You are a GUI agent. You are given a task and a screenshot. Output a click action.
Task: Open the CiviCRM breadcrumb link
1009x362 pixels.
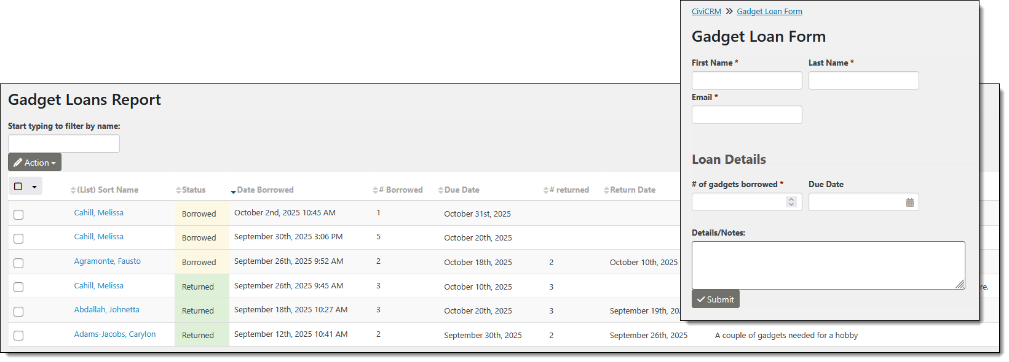pyautogui.click(x=706, y=12)
